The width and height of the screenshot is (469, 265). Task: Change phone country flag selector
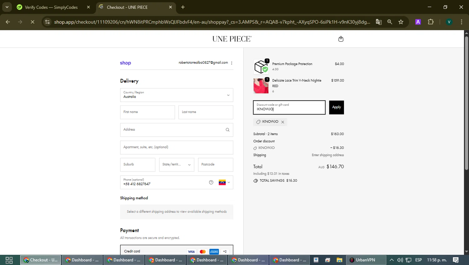pyautogui.click(x=224, y=182)
